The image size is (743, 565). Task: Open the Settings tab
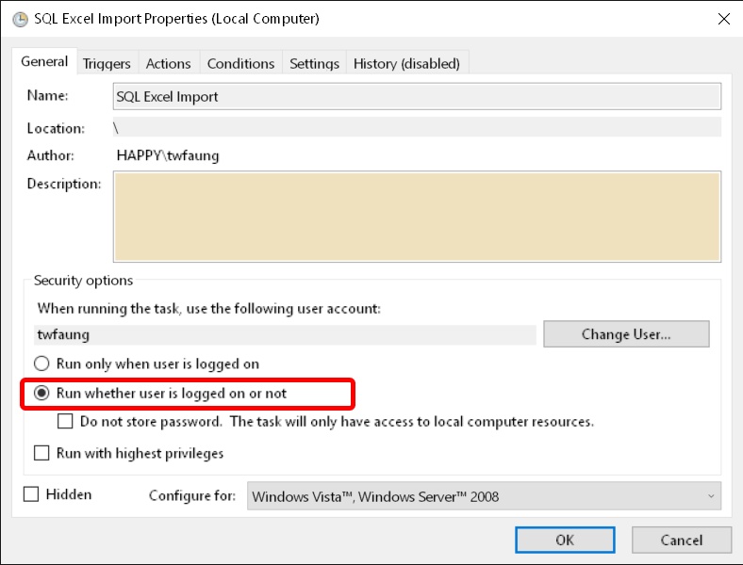click(x=314, y=64)
